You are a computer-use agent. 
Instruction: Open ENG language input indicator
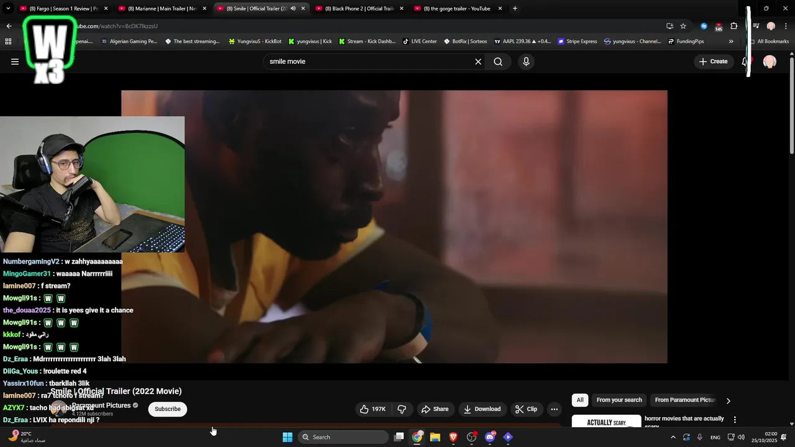(x=715, y=437)
